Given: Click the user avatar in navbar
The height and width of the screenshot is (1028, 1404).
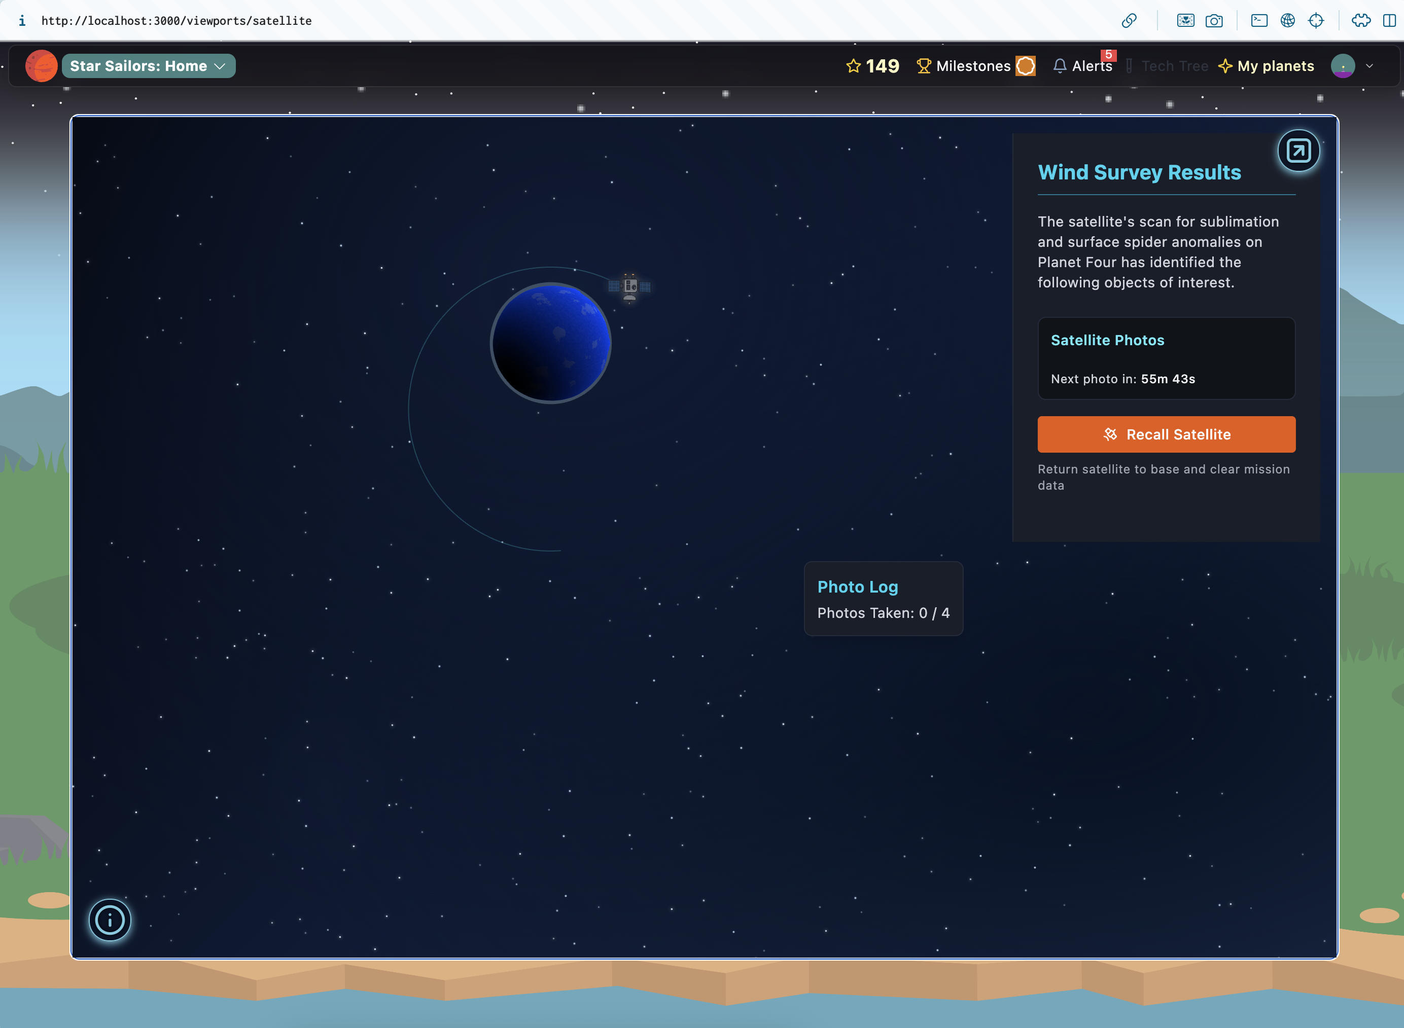Looking at the screenshot, I should coord(1342,66).
